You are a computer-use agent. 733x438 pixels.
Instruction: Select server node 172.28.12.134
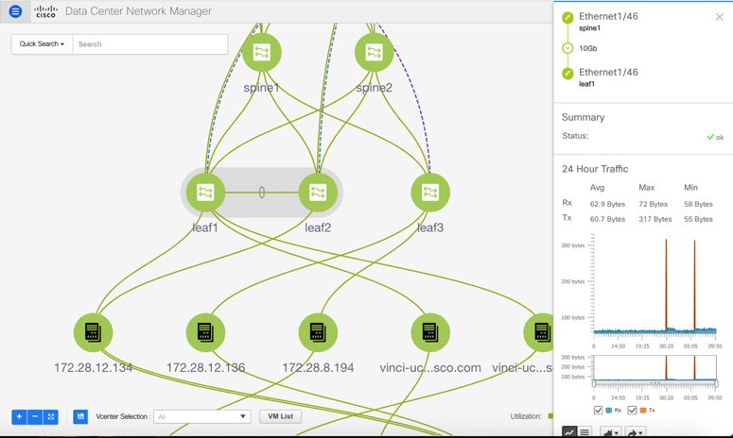(93, 332)
